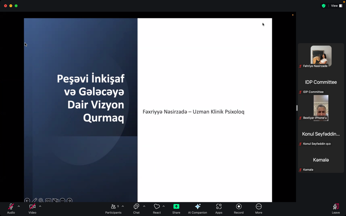Viewport: 346px width, 216px height.
Task: Open the Apps menu
Action: (x=219, y=208)
